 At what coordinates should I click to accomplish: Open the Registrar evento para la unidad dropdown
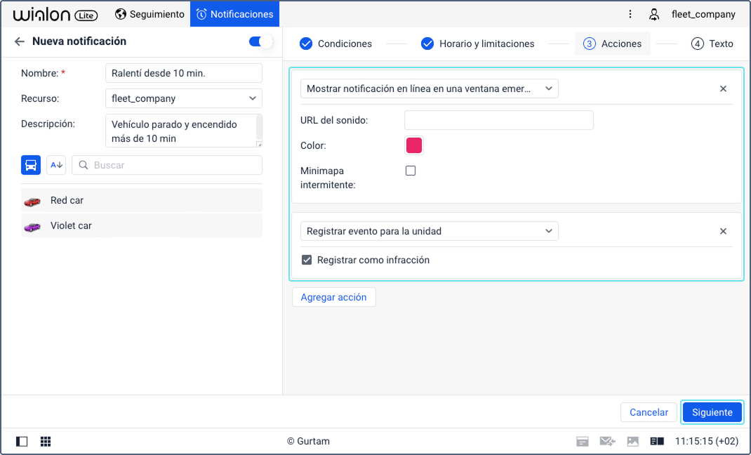(429, 231)
